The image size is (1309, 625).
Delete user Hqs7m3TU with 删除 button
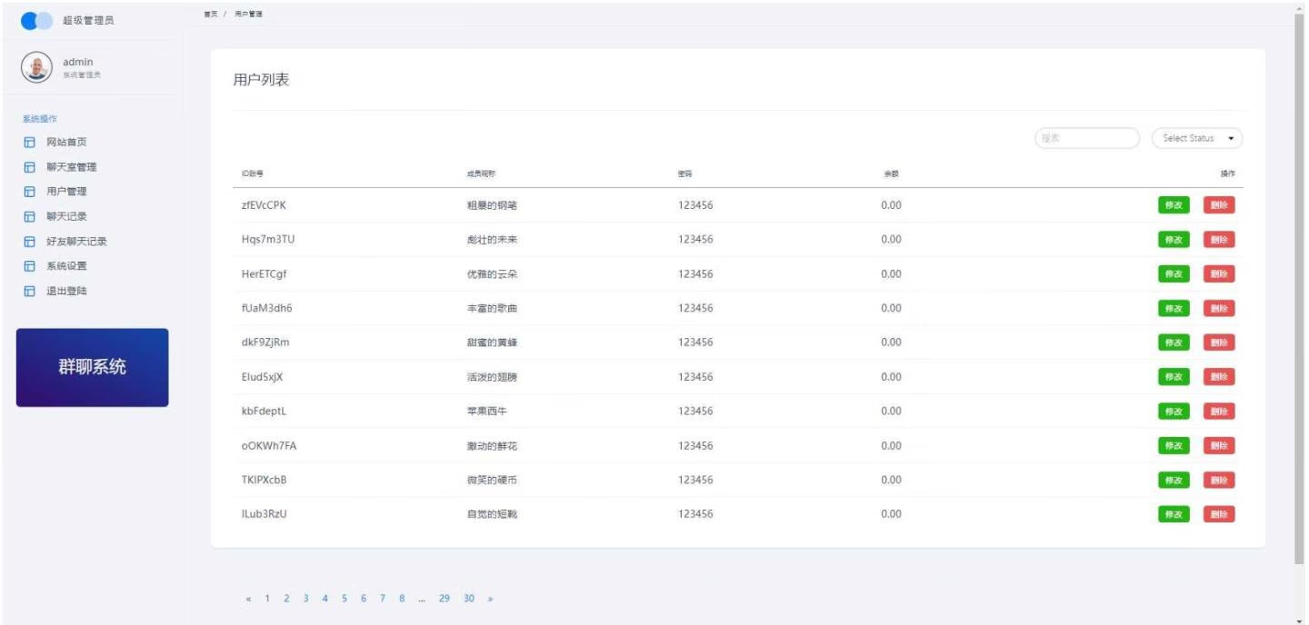pyautogui.click(x=1219, y=240)
